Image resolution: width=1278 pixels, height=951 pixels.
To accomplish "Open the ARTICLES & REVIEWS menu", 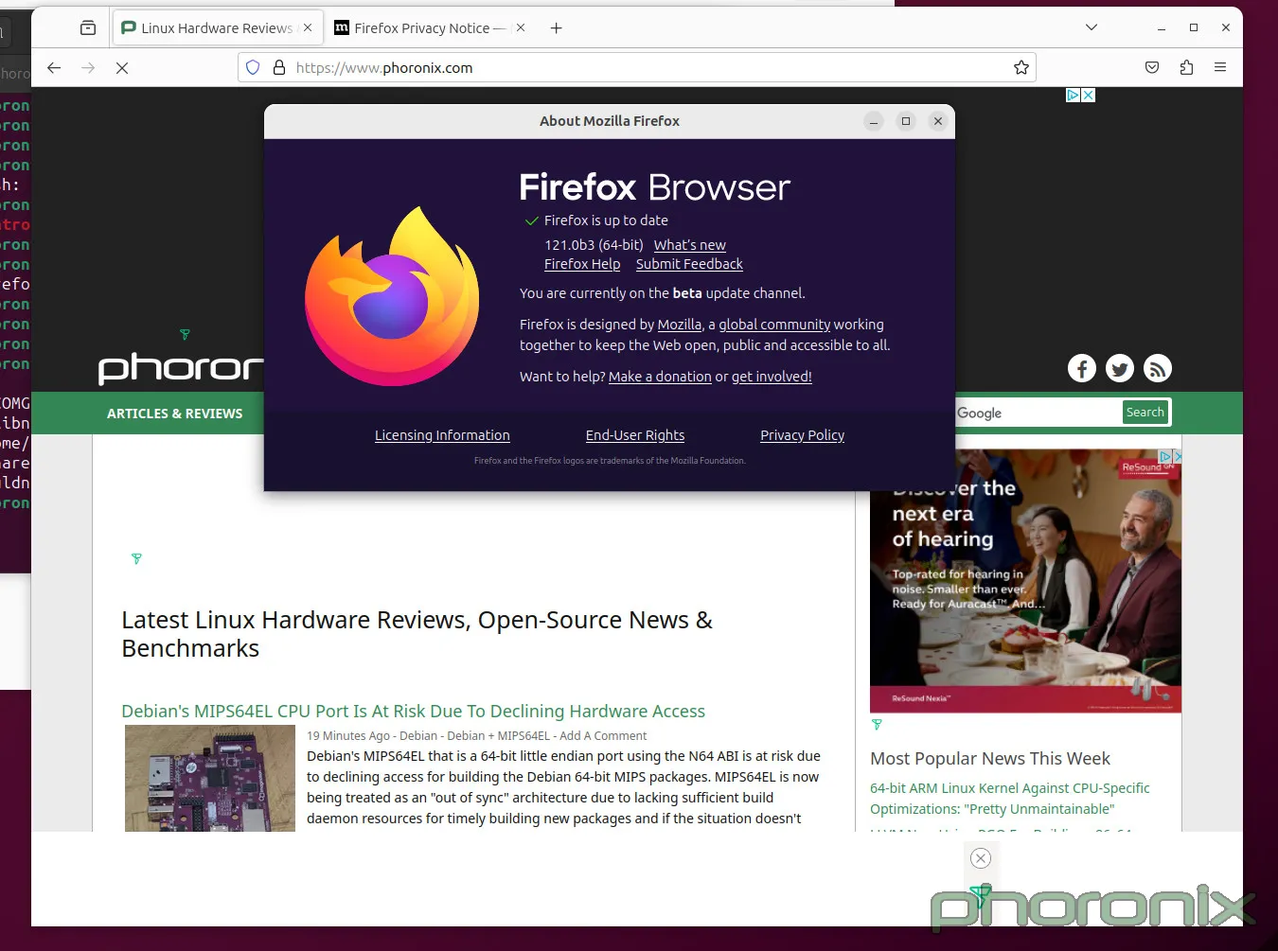I will click(175, 413).
